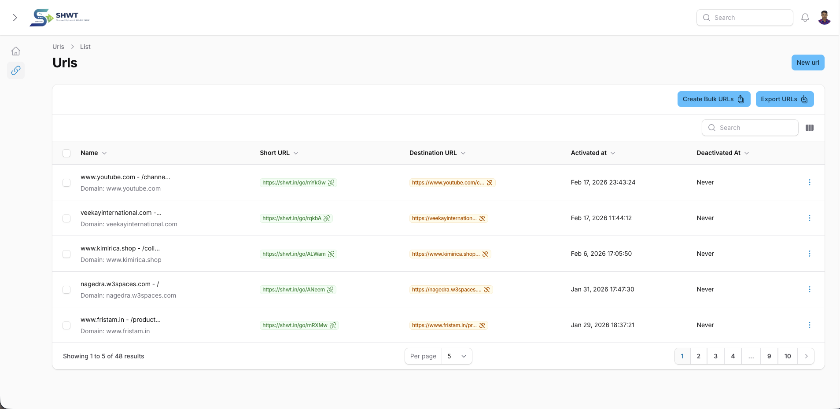Check the nagedra.w3spaces.com row checkbox
This screenshot has height=409, width=840.
coord(66,290)
